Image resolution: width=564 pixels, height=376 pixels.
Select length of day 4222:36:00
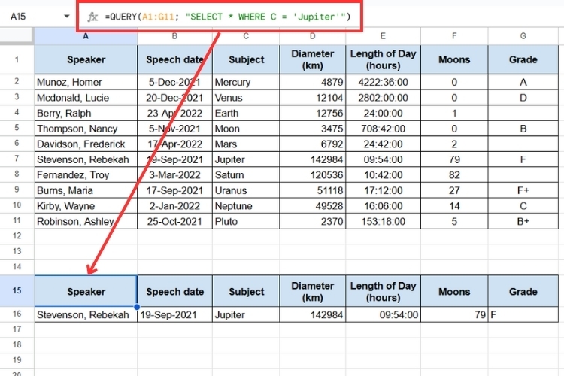click(x=383, y=82)
